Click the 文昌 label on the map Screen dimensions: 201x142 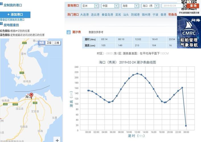coord(54,118)
